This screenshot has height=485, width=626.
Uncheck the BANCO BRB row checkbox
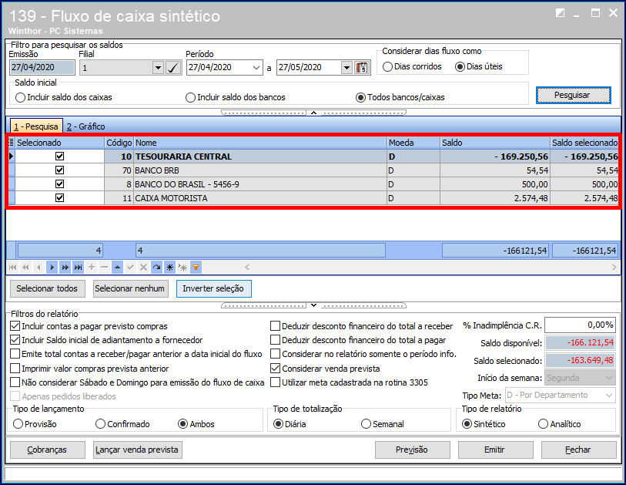point(59,170)
